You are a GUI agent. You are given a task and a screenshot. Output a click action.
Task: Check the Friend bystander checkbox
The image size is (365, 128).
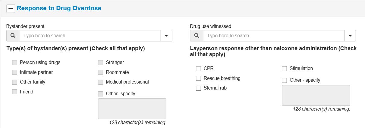tap(14, 92)
